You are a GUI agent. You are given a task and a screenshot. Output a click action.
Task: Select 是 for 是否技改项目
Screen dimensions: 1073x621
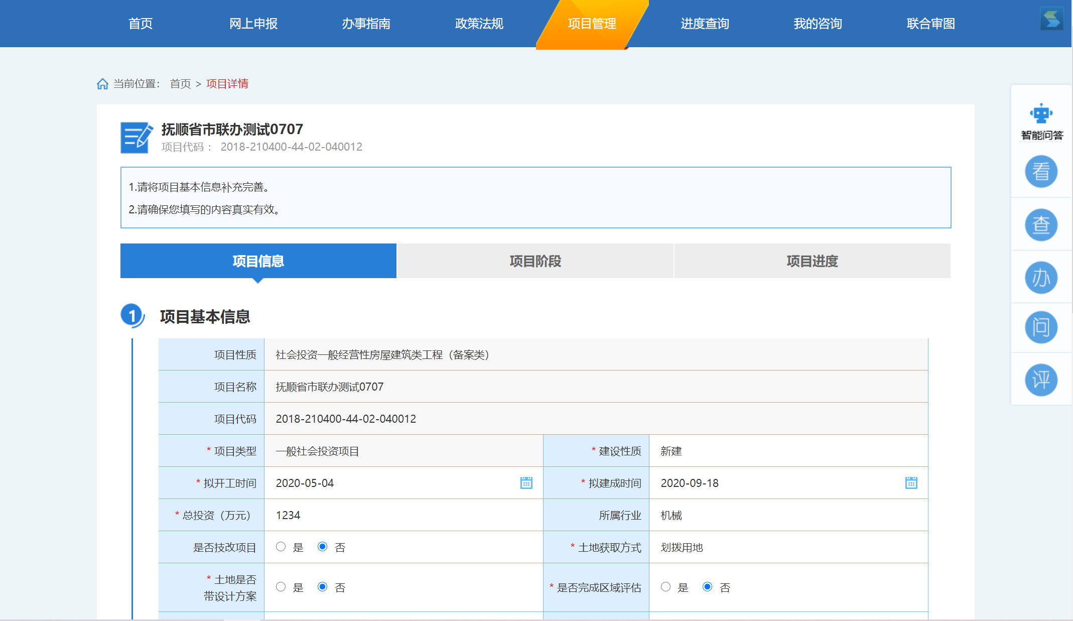point(281,547)
